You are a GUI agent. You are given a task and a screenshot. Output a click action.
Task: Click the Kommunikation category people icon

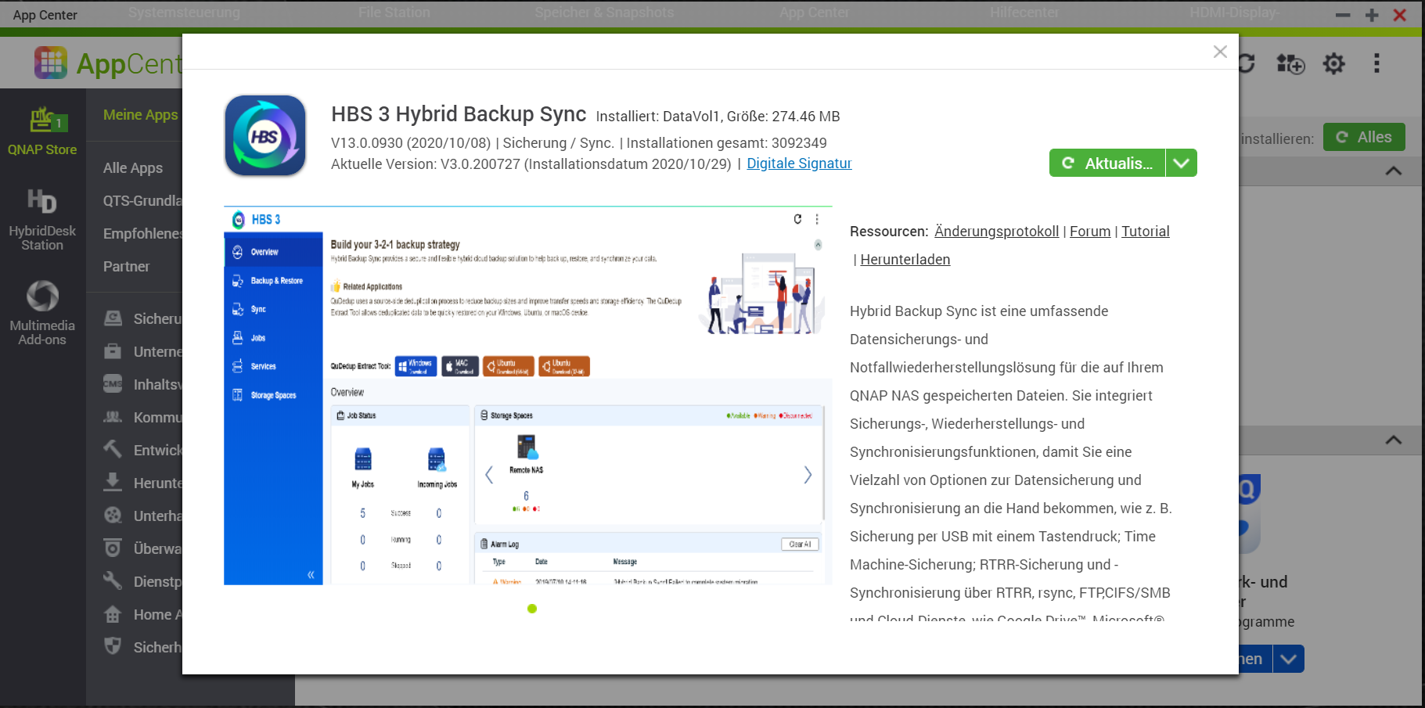113,417
